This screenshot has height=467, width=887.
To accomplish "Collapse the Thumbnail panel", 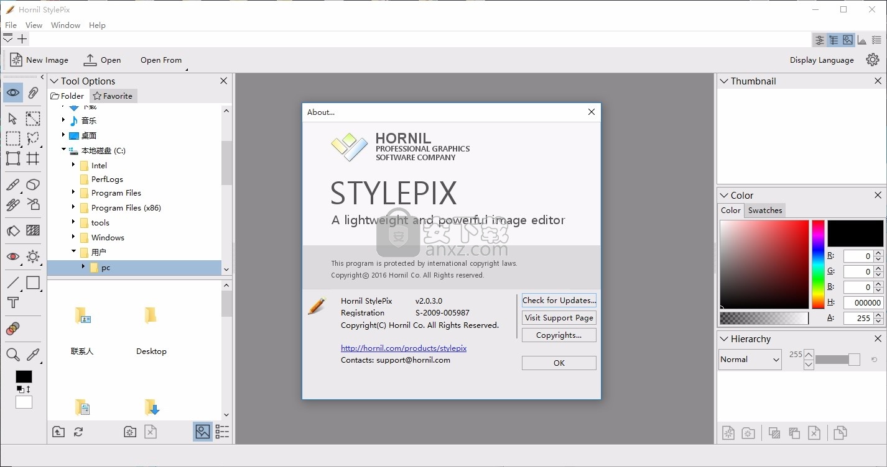I will [x=723, y=81].
